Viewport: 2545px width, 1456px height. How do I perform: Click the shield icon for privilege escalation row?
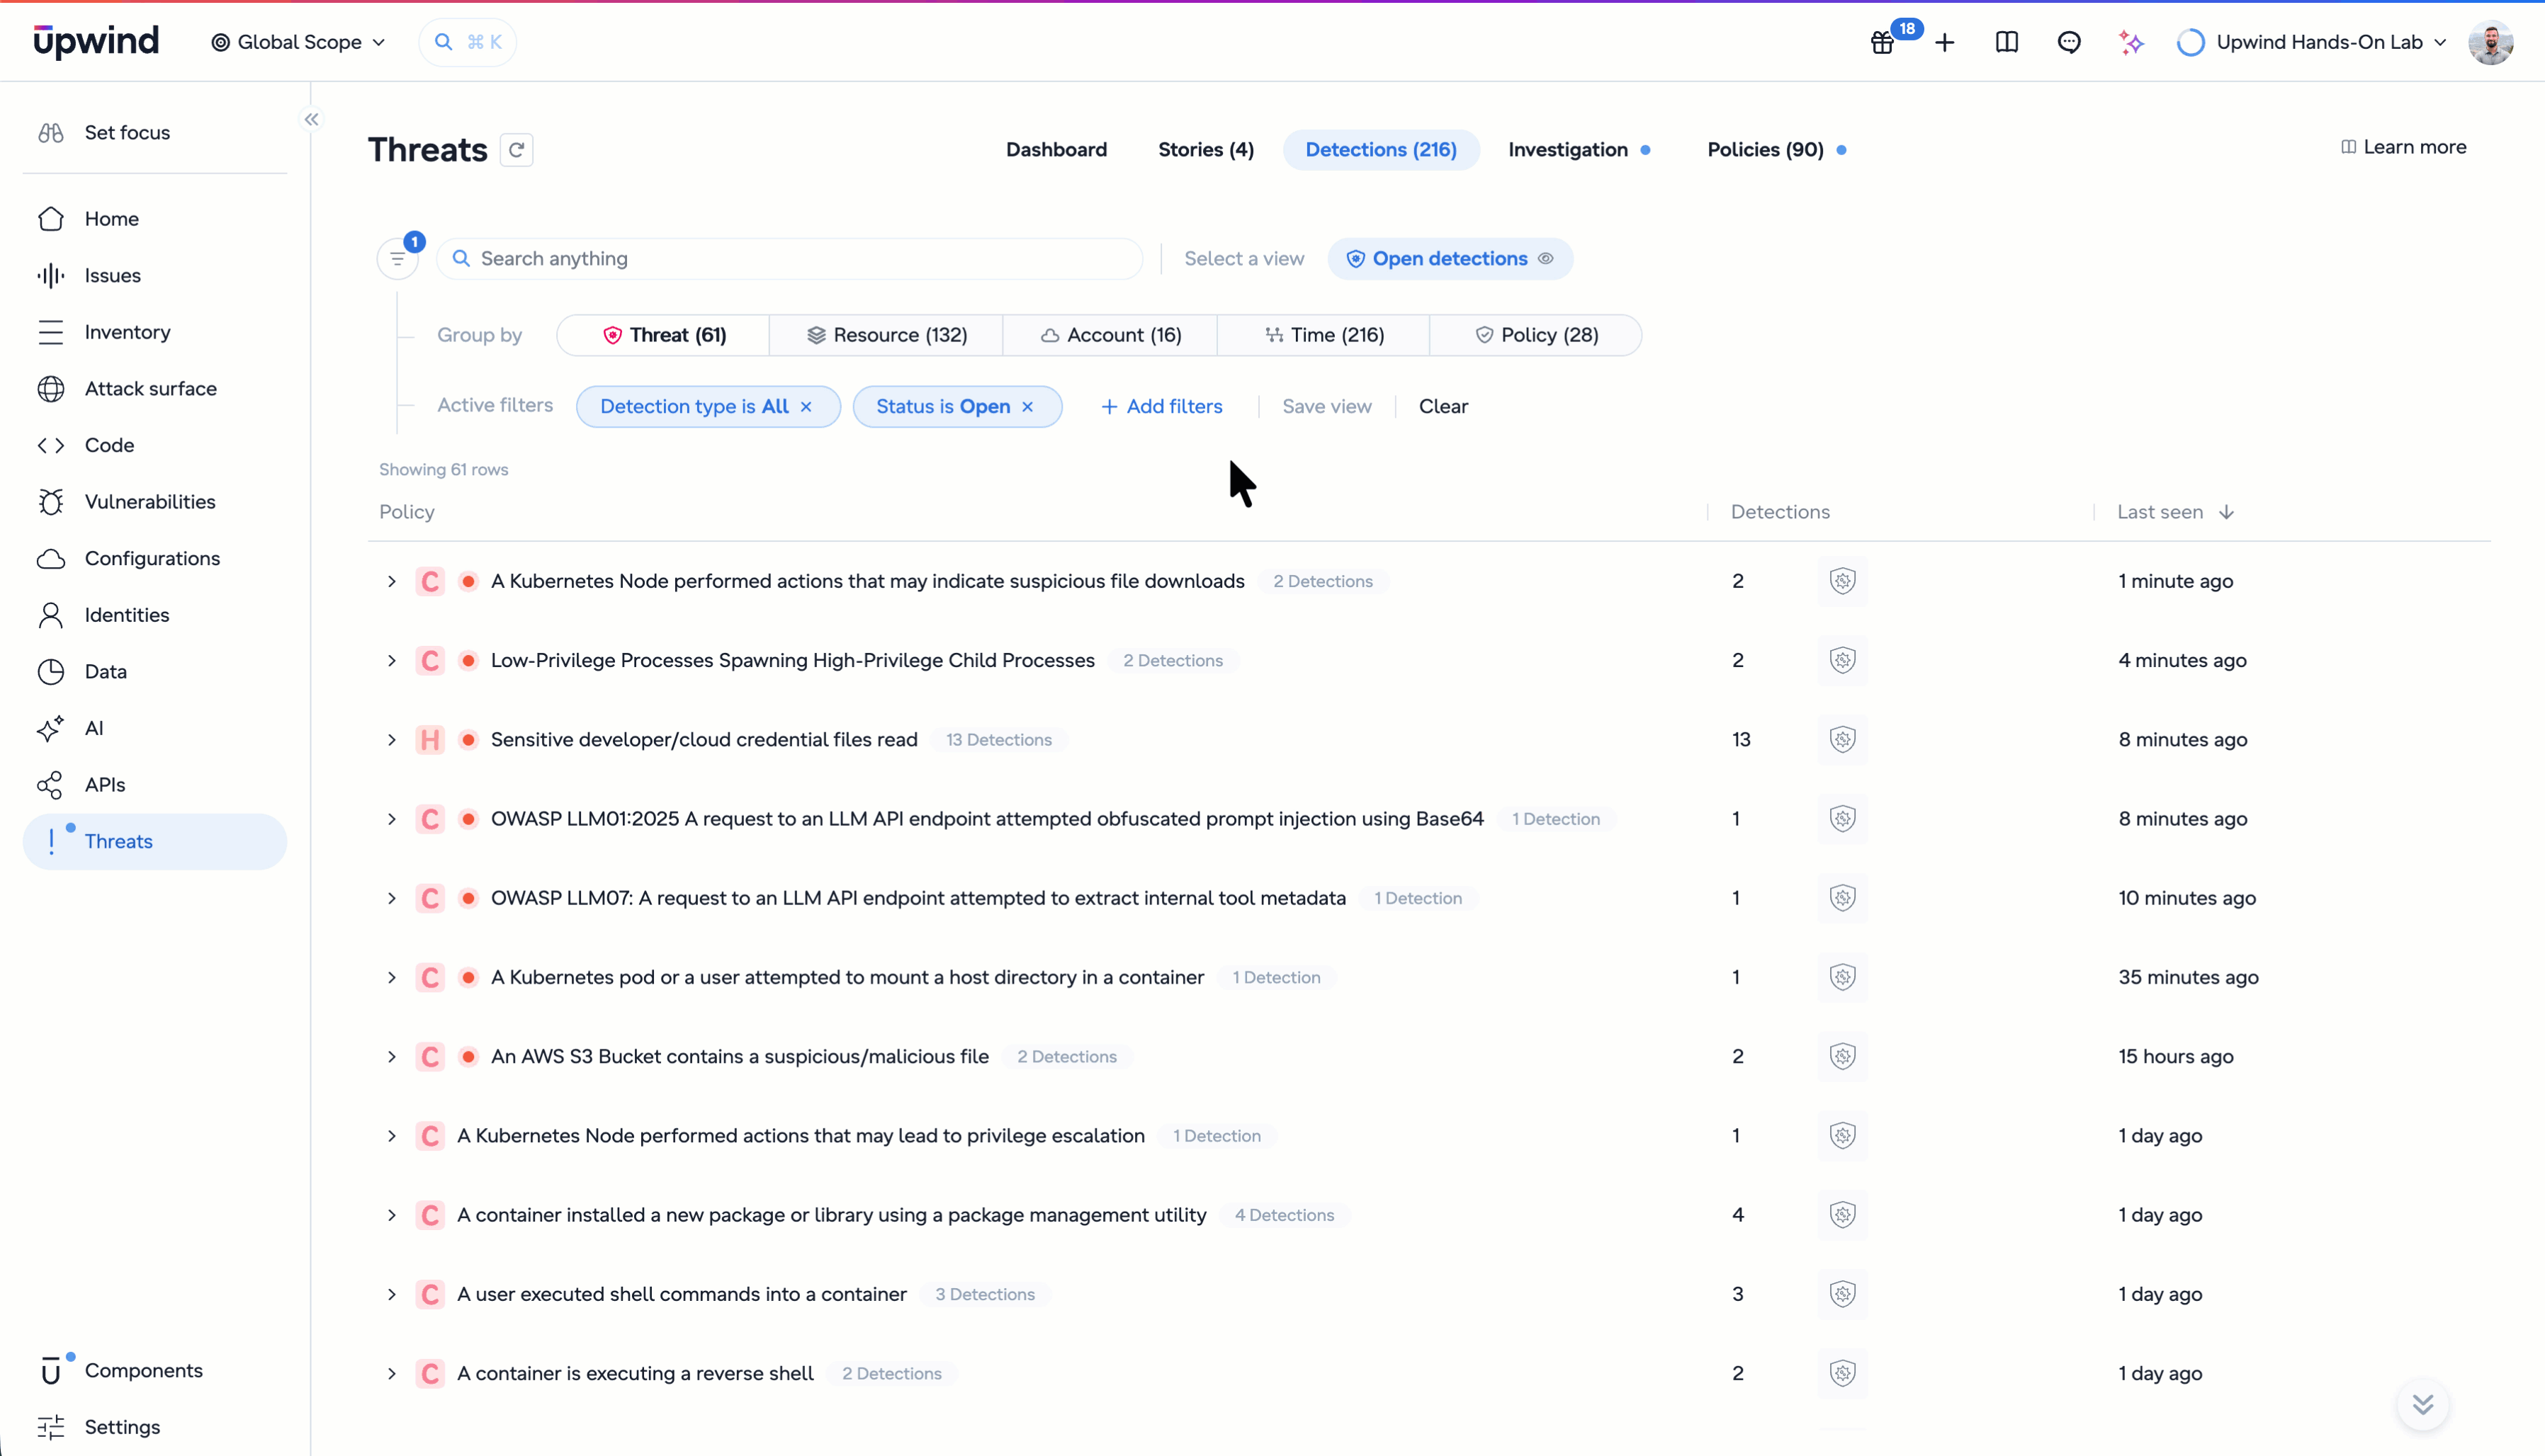[x=1843, y=1135]
